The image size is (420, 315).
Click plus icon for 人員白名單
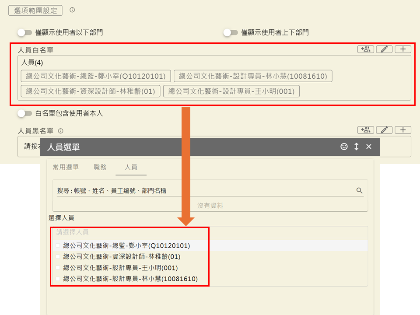pyautogui.click(x=403, y=49)
